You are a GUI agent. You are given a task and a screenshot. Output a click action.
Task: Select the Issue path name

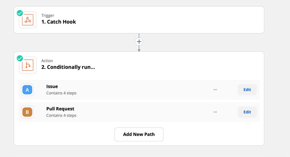point(52,86)
